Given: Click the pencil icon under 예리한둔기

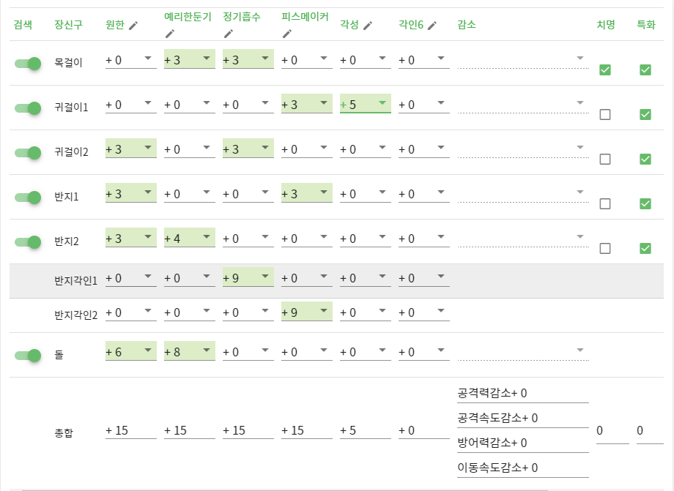Looking at the screenshot, I should tap(170, 33).
